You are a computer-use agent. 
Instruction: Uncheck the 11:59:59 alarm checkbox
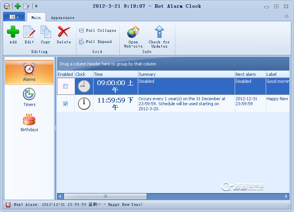click(x=66, y=104)
